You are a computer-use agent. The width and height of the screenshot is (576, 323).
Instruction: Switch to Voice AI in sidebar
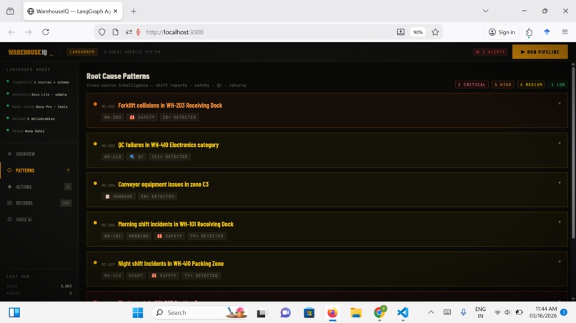(x=24, y=220)
